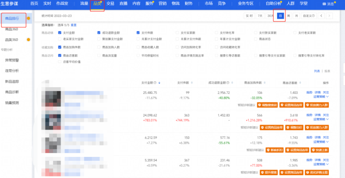The width and height of the screenshot is (345, 178).
Task: Tick the 商品浏览量 checkbox
Action: pyautogui.click(x=99, y=56)
